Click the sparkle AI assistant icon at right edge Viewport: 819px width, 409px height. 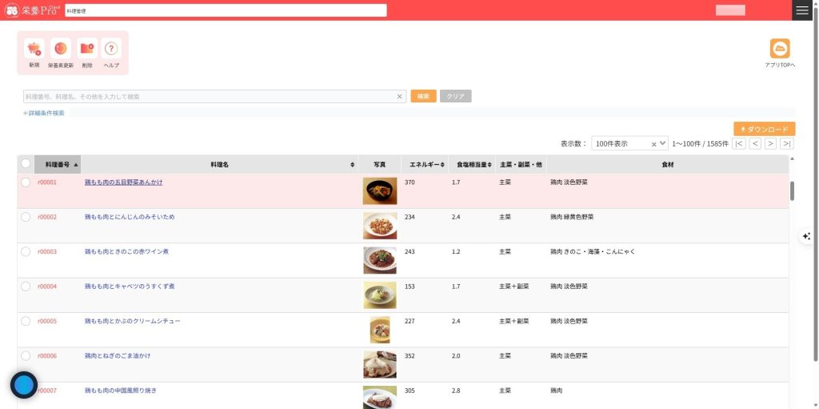(806, 236)
